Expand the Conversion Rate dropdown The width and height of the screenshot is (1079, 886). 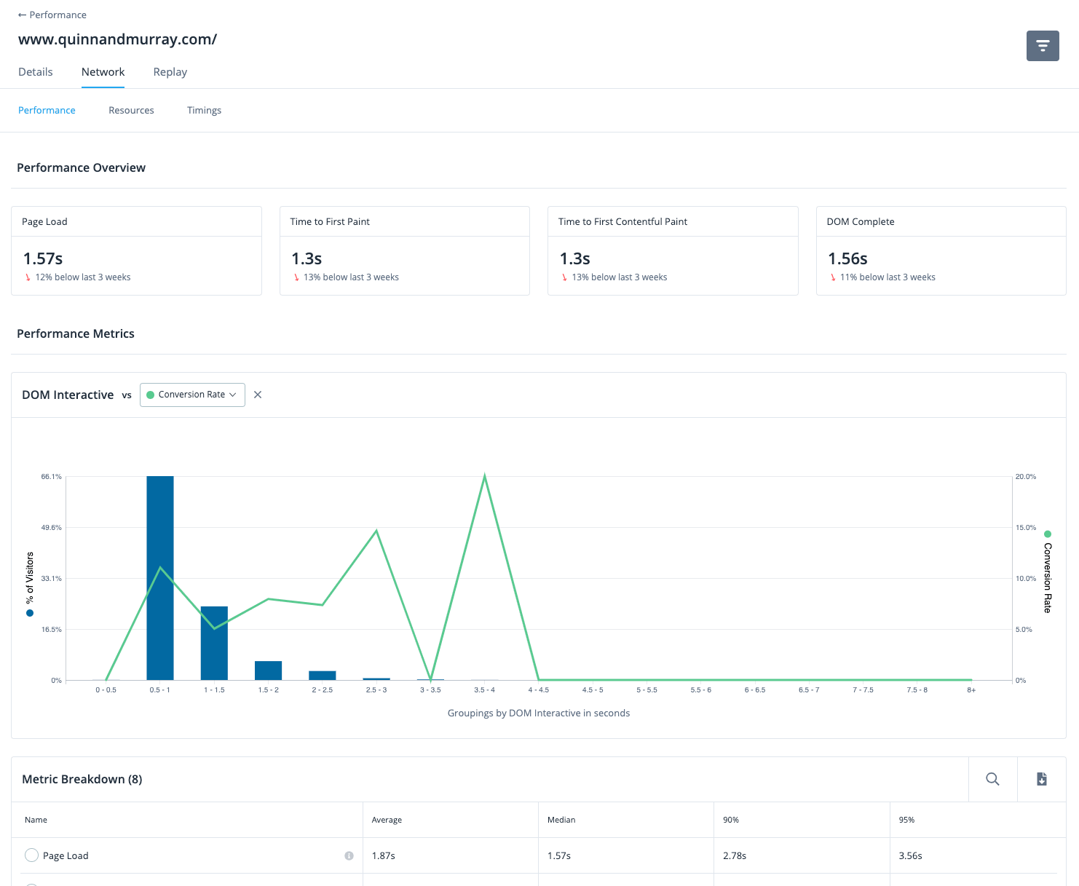(x=192, y=395)
